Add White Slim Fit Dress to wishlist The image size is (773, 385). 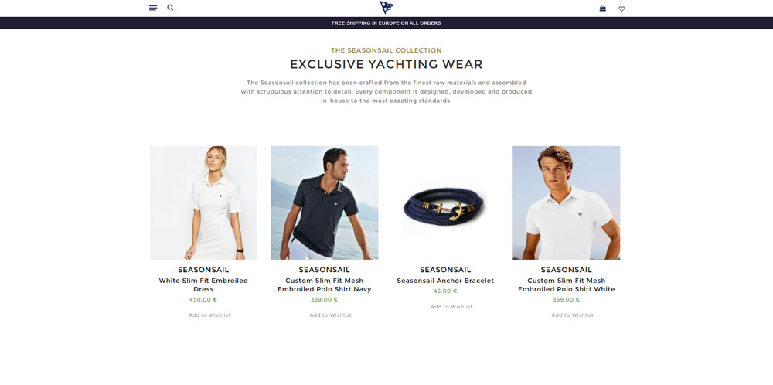click(209, 315)
